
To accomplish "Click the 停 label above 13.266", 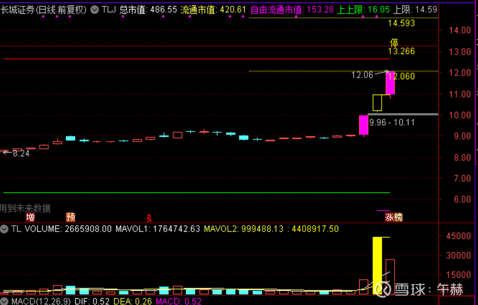I will [394, 42].
